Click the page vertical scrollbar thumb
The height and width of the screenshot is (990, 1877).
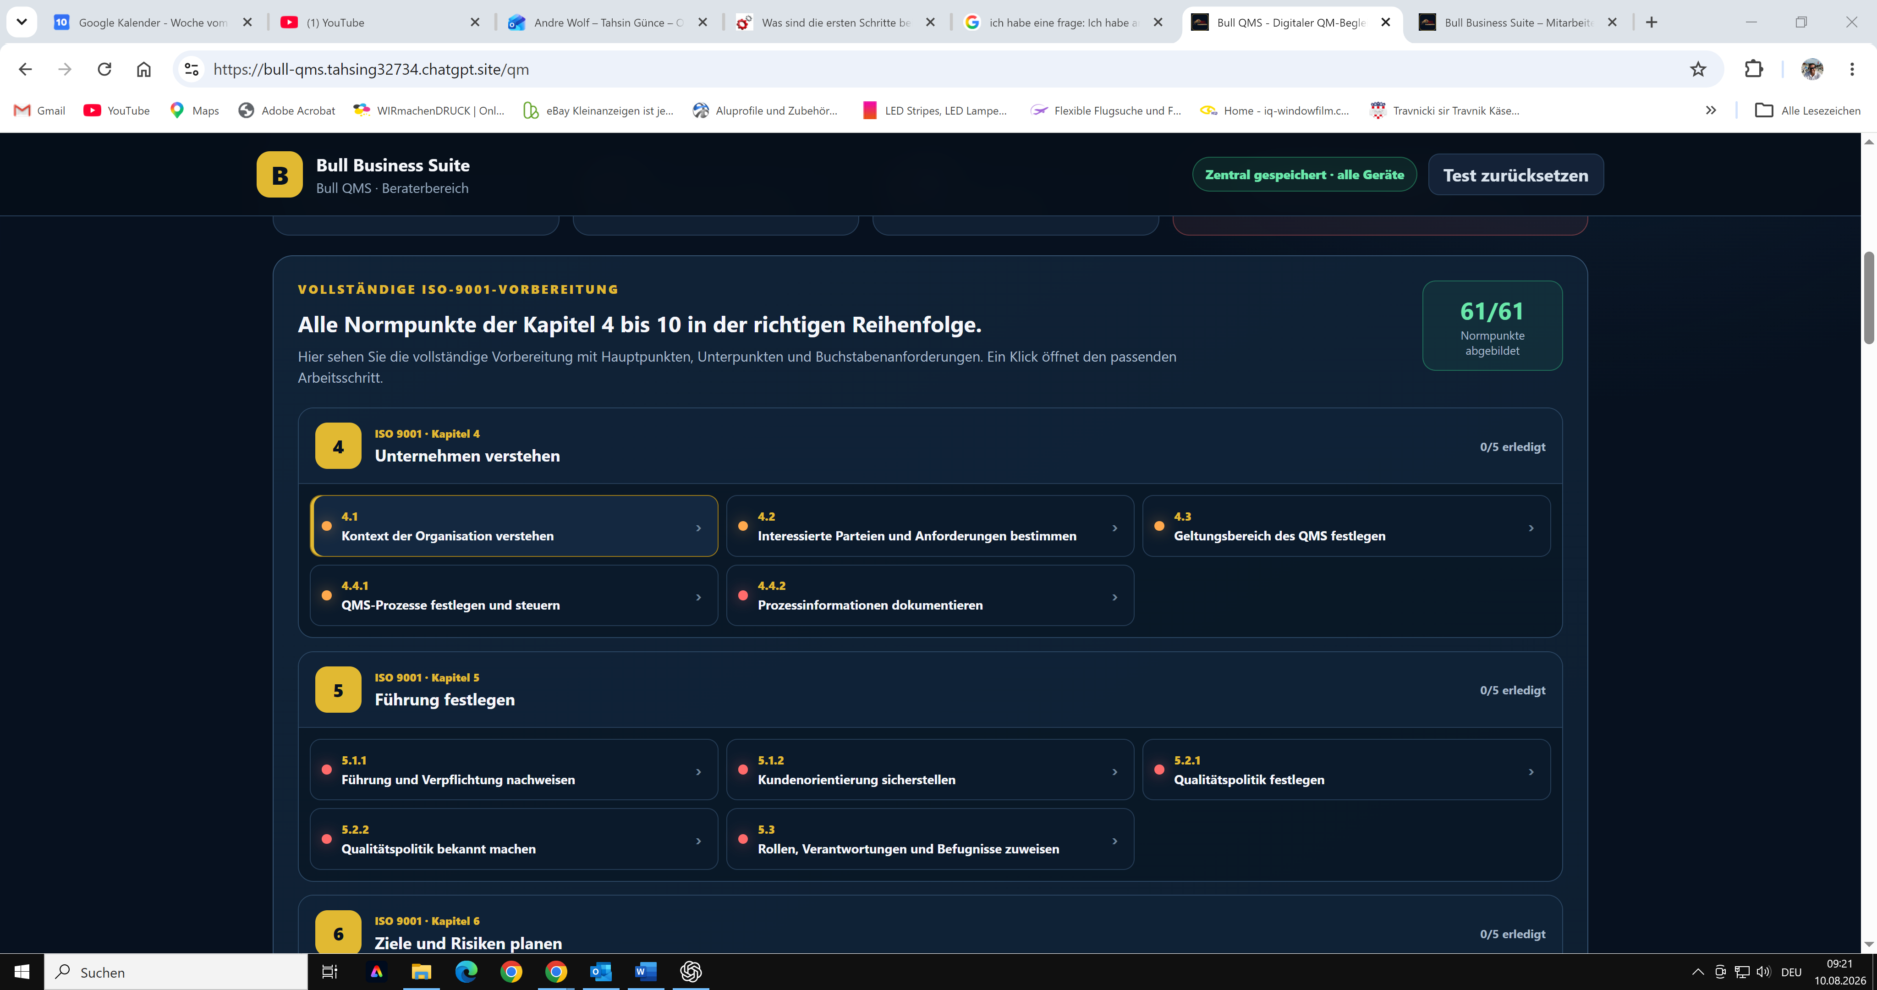click(x=1869, y=297)
